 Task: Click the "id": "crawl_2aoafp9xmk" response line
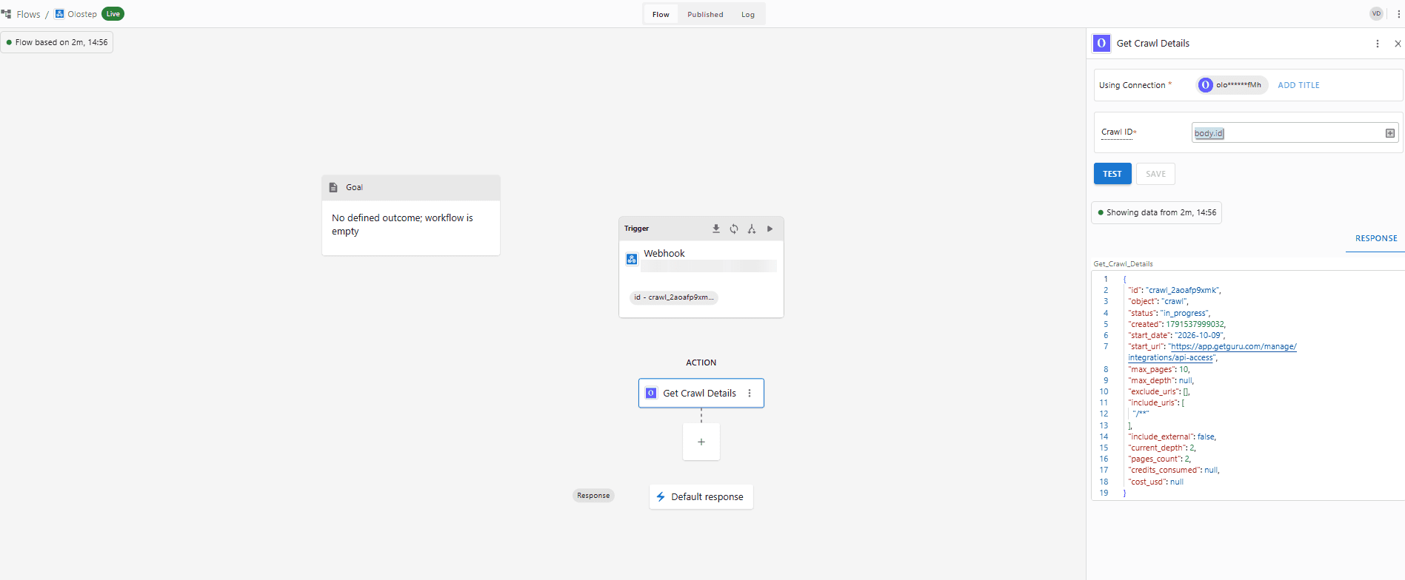coord(1175,290)
